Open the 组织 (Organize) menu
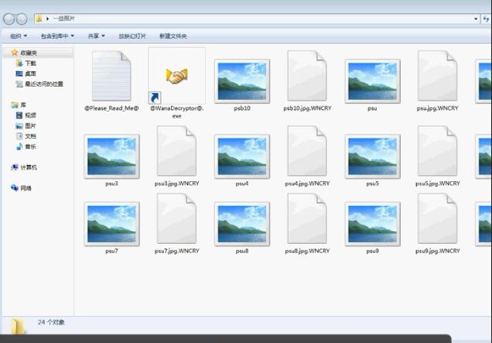 coord(19,36)
